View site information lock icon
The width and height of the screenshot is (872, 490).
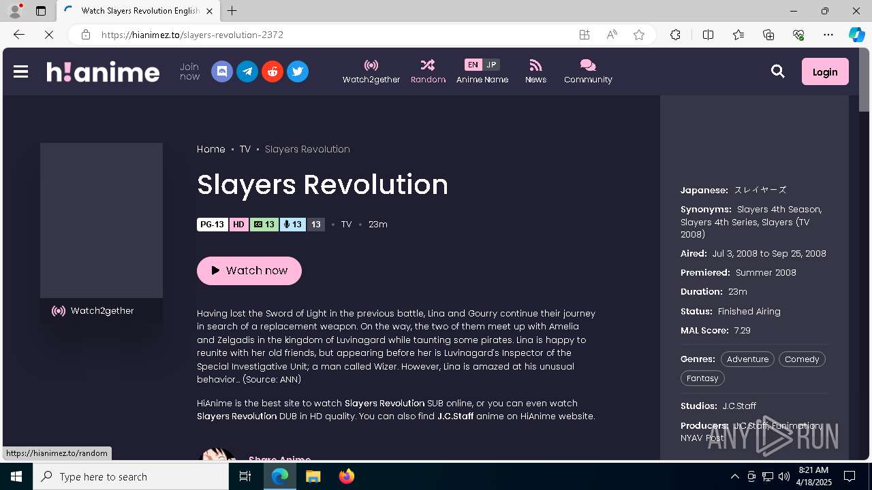(x=85, y=35)
